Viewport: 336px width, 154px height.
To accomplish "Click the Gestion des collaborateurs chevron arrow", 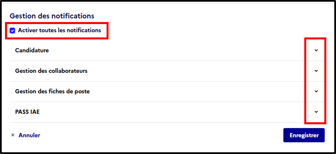I will (316, 71).
